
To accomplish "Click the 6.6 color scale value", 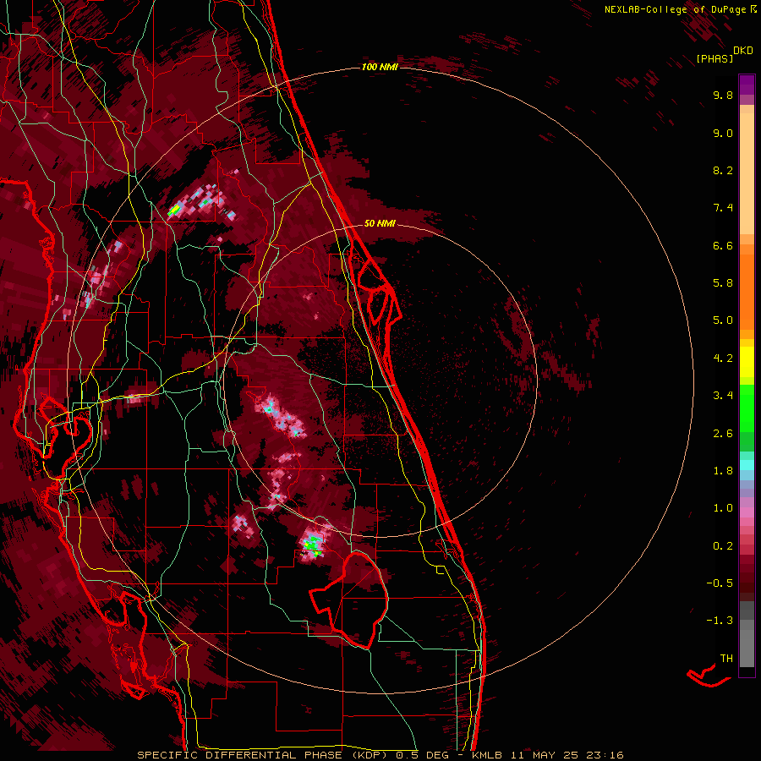I will coord(723,246).
